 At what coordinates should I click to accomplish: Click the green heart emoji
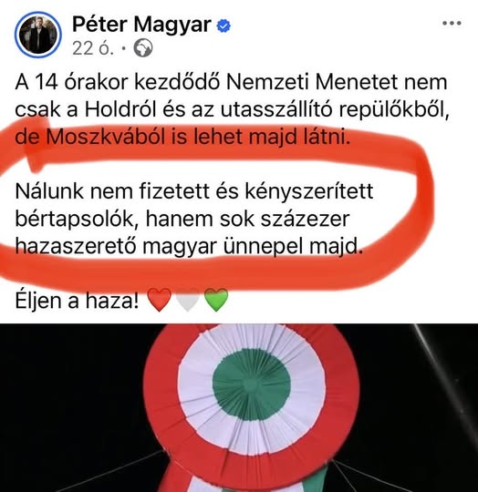pos(216,300)
